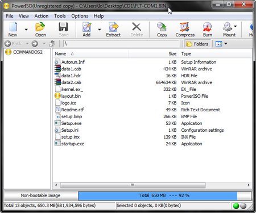Viewport: 256px width, 213px height.
Task: Open the dropdown arrow next to New
Action: (x=26, y=30)
